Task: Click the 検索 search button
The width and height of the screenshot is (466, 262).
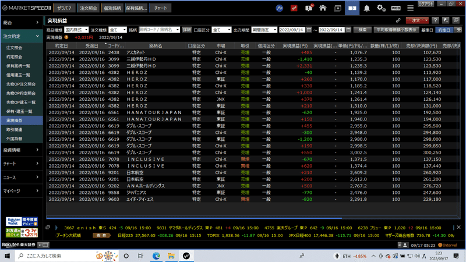Action: (x=362, y=30)
